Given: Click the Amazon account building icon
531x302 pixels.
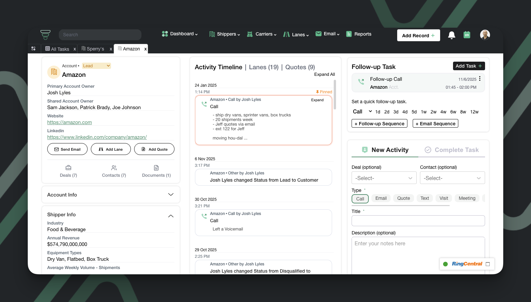Looking at the screenshot, I should tap(54, 72).
